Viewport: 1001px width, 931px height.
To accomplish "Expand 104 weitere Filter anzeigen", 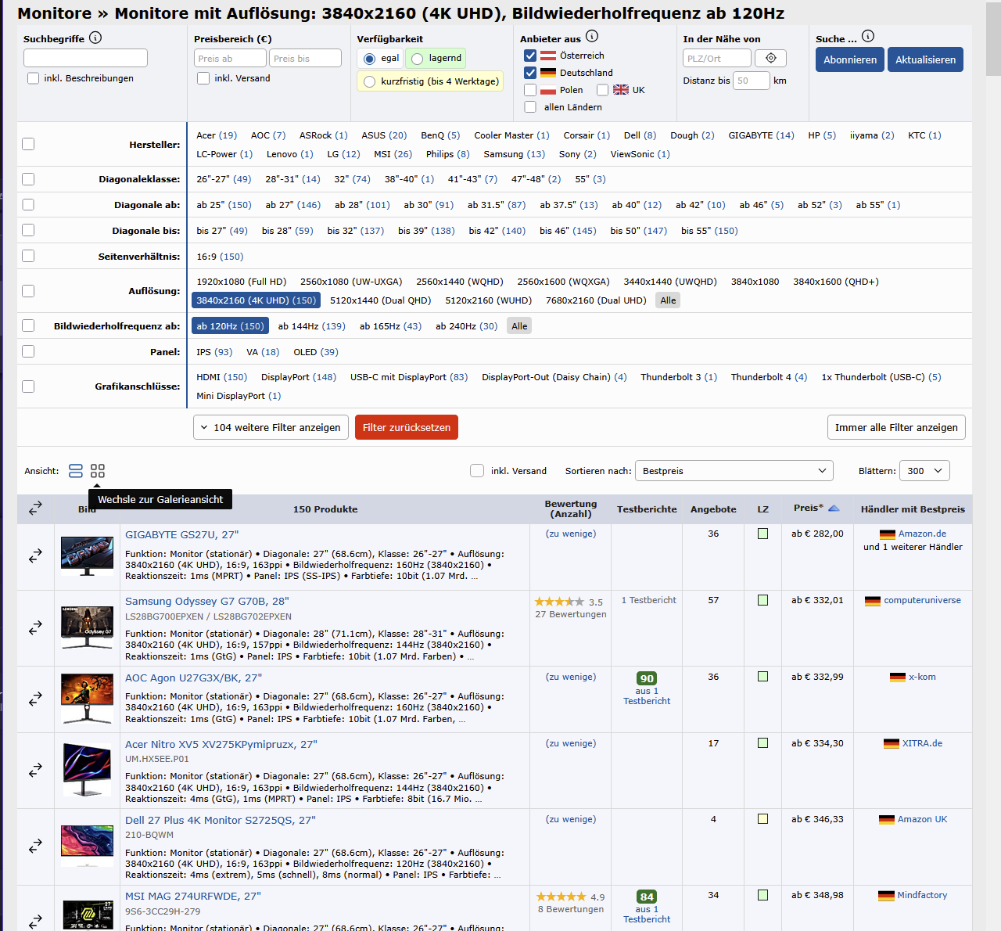I will [x=271, y=427].
